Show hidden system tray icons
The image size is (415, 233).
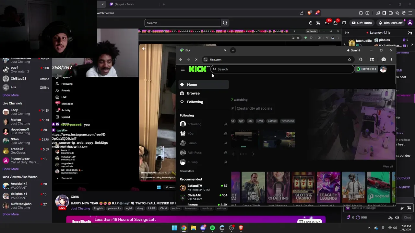369,228
